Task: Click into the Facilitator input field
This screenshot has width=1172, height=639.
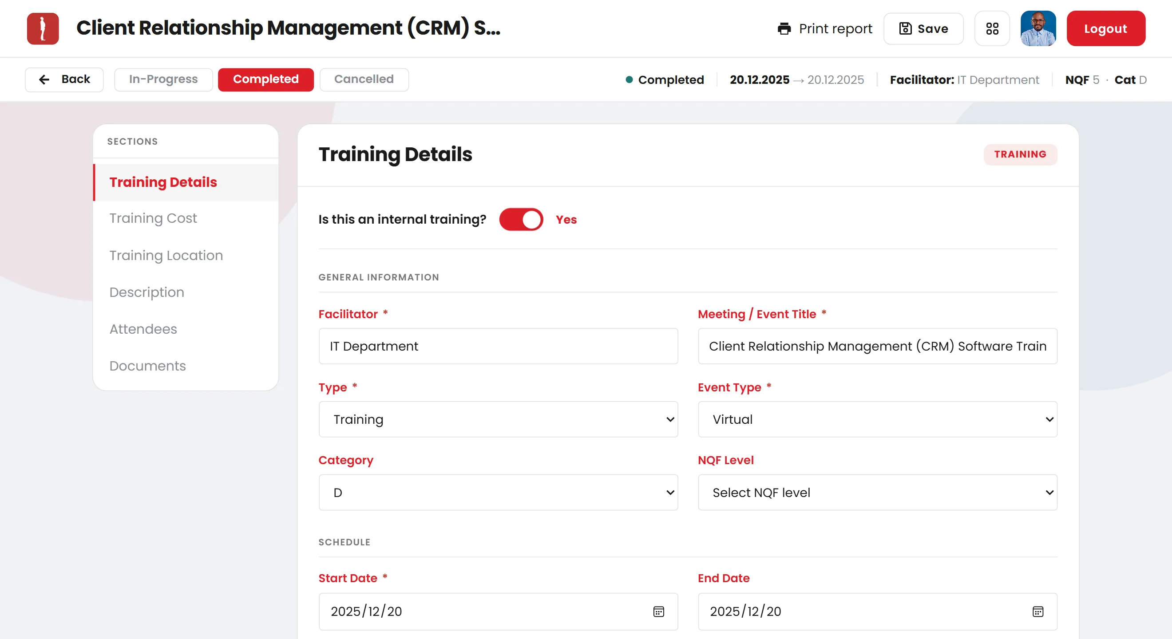Action: (x=498, y=346)
